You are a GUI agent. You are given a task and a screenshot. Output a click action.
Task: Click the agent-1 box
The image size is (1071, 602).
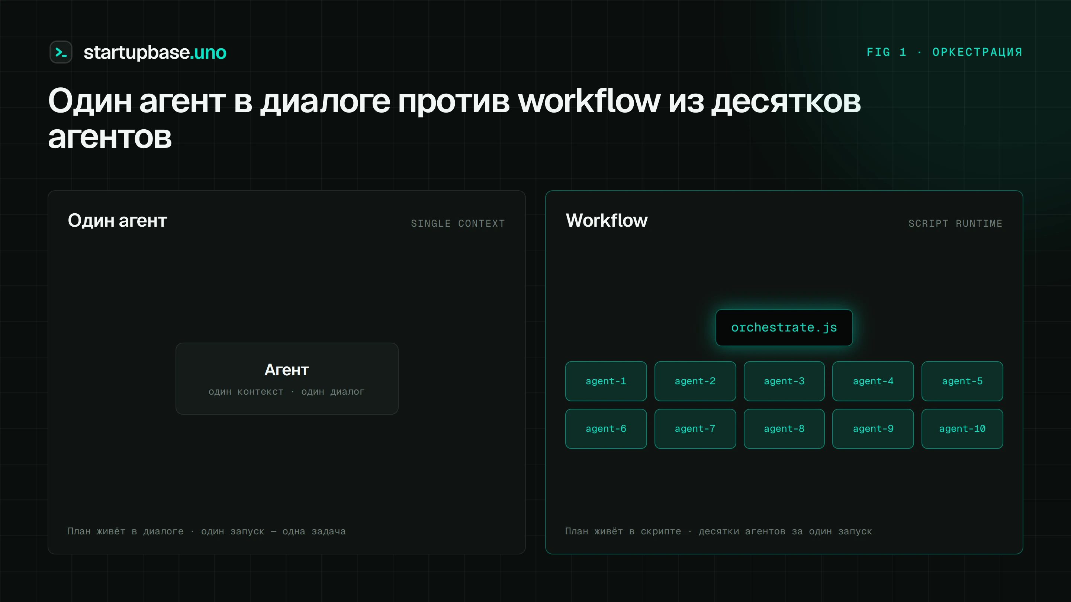tap(606, 381)
